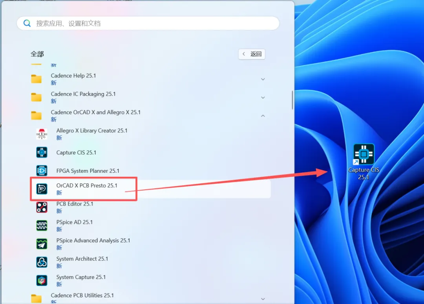
Task: Click the 全部 heading
Action: click(37, 54)
